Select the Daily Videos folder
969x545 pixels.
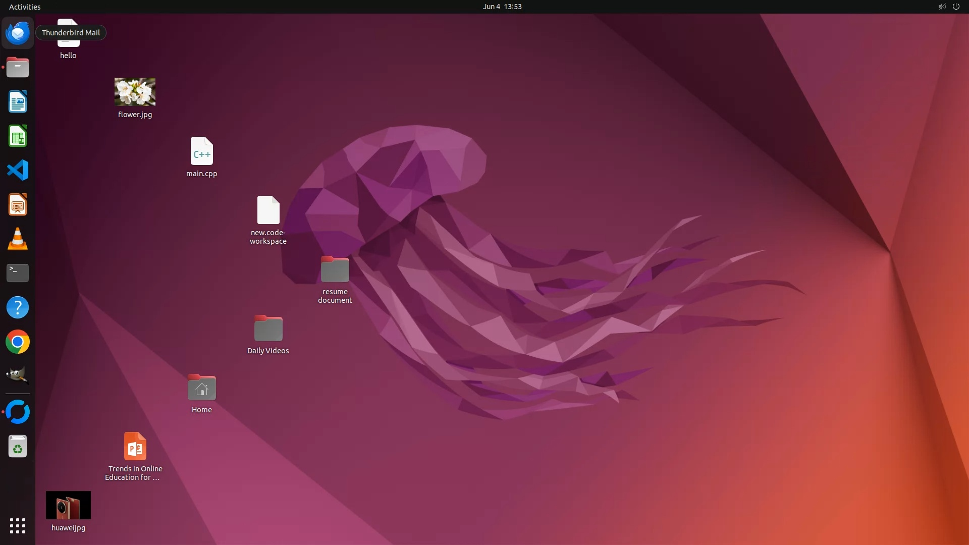268,329
